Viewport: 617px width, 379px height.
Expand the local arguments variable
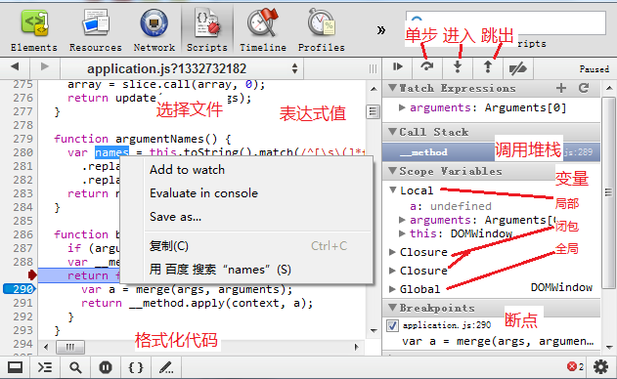(x=402, y=220)
